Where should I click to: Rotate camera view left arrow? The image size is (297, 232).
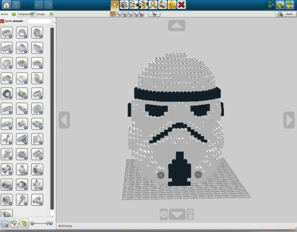point(64,120)
